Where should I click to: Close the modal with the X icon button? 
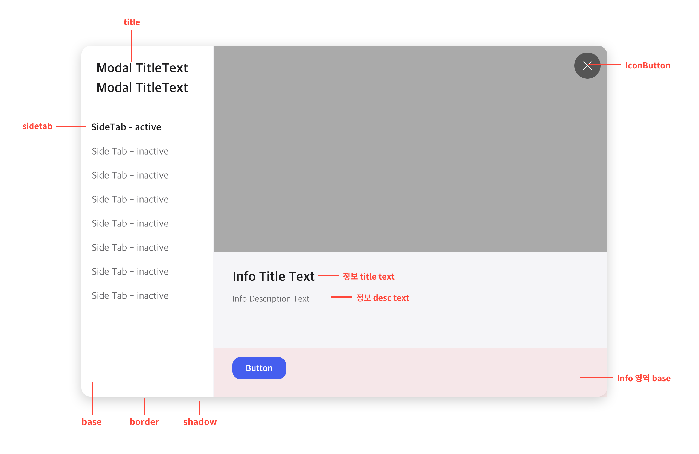(587, 65)
